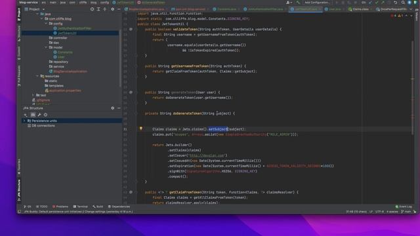Click the collapse all icon in Project panel

pos(105,9)
